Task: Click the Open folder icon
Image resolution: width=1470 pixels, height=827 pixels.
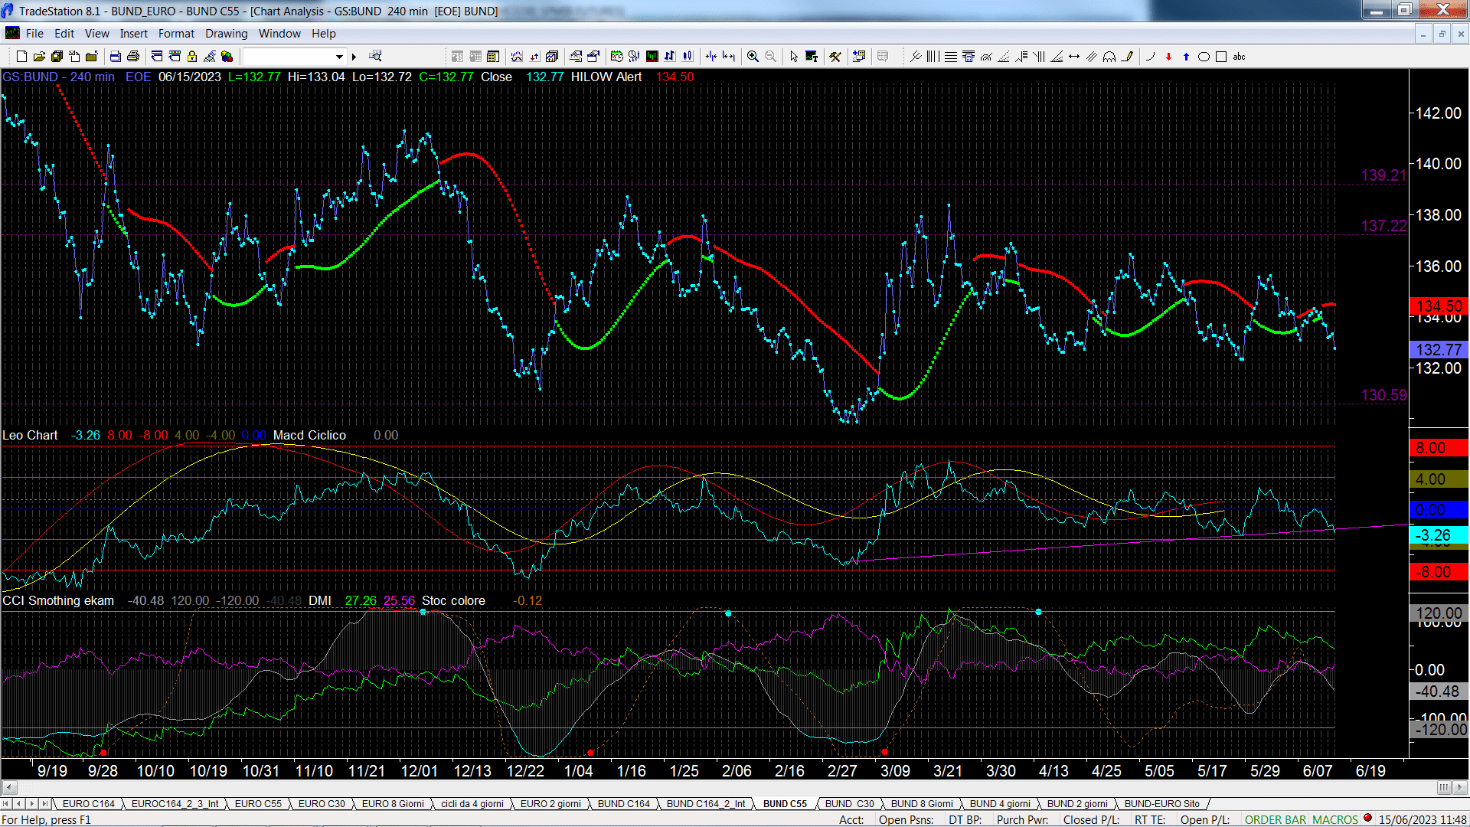Action: coord(39,57)
